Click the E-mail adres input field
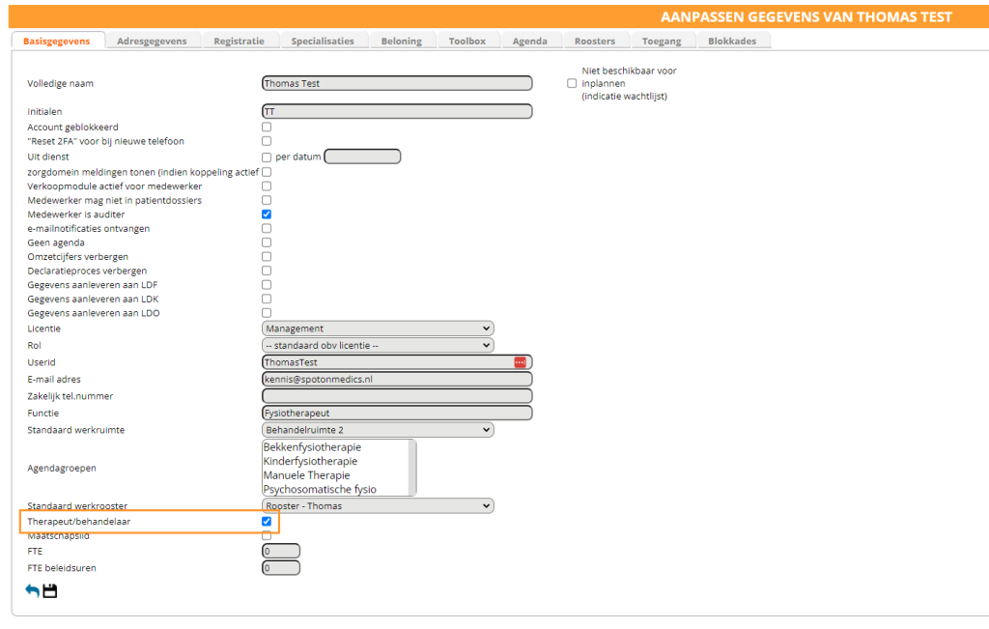Image resolution: width=989 pixels, height=629 pixels. [x=396, y=380]
